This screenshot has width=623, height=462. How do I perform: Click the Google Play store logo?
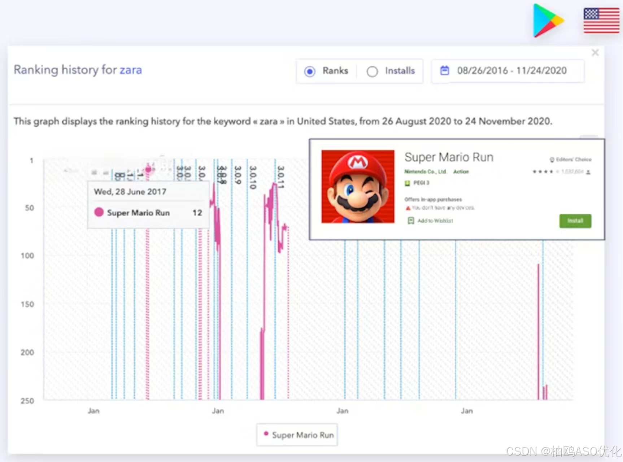click(x=548, y=21)
